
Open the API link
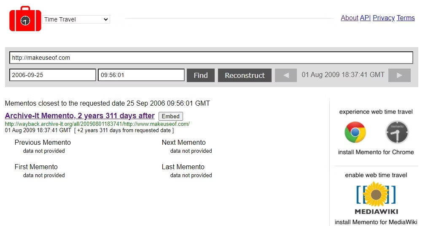[365, 18]
